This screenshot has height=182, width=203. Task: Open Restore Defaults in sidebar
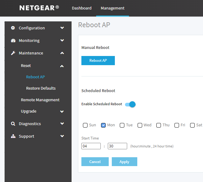click(x=41, y=88)
